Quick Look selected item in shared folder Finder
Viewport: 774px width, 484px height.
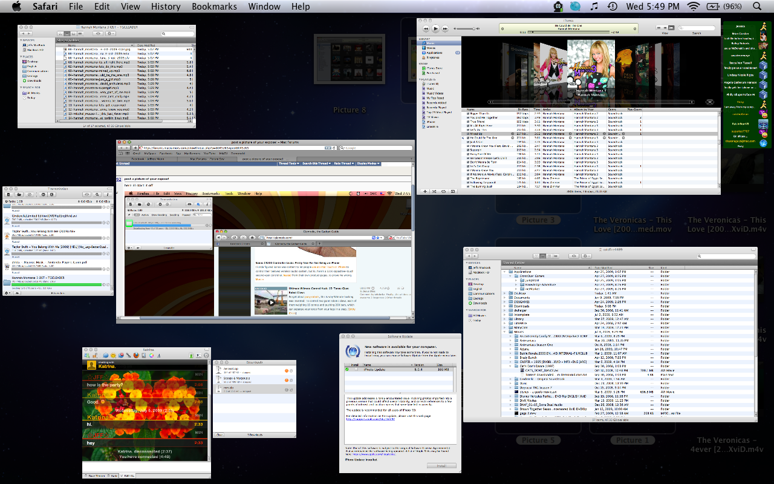point(574,256)
